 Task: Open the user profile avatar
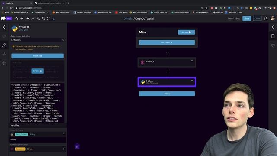tap(272, 18)
